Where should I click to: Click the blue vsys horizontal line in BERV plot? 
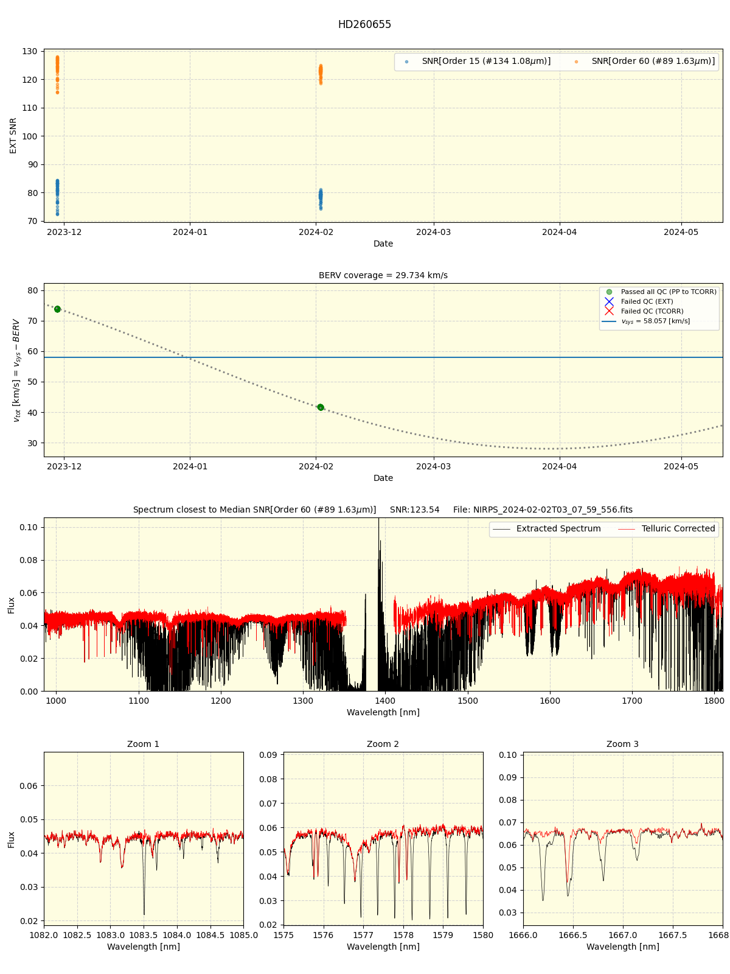tap(383, 357)
